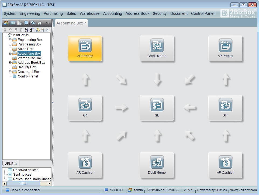Sort tree ascending A to Z
This screenshot has height=195, width=259.
[26, 30]
